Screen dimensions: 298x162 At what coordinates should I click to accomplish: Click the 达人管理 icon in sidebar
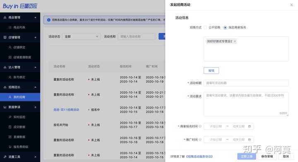point(5,67)
